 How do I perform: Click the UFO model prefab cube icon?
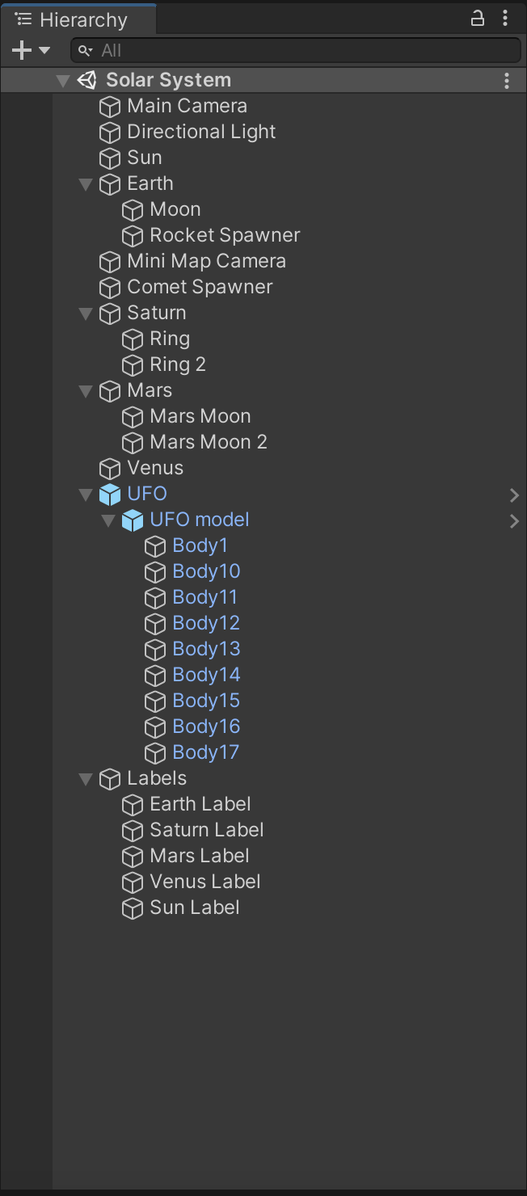pyautogui.click(x=133, y=520)
